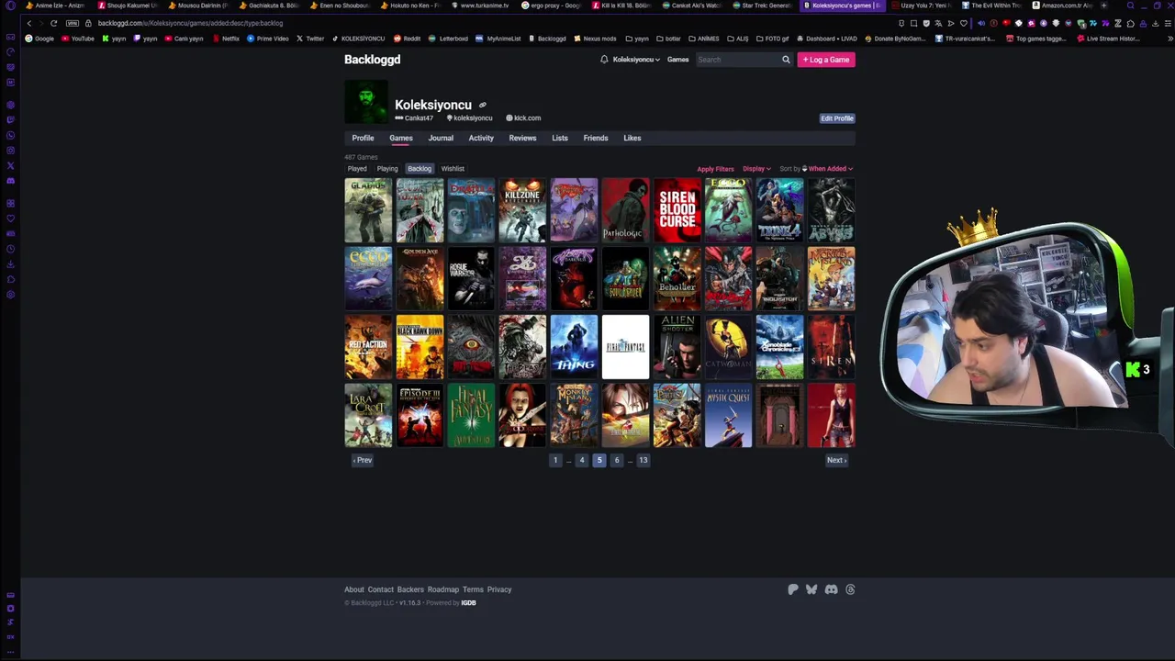Open the Display dropdown
This screenshot has height=661, width=1175.
(x=756, y=169)
